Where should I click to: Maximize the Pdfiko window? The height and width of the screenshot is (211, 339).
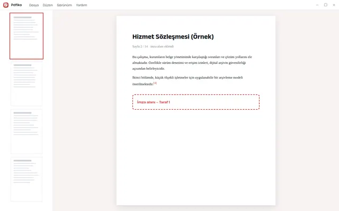coord(326,5)
